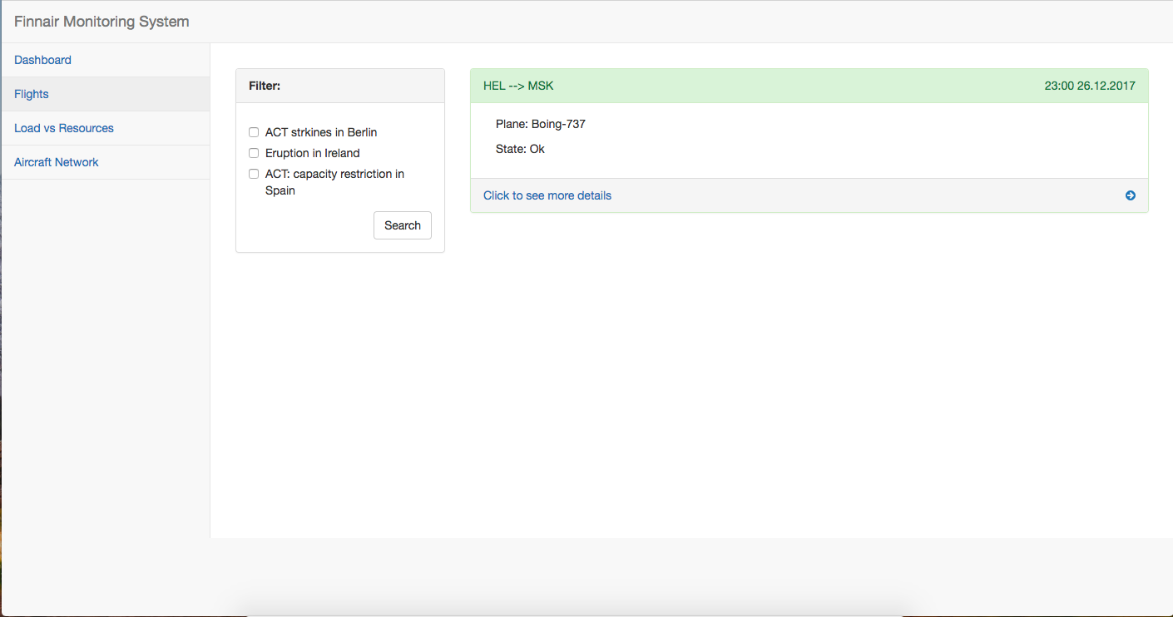
Task: Open Aircraft Network from the sidebar
Action: (x=106, y=162)
